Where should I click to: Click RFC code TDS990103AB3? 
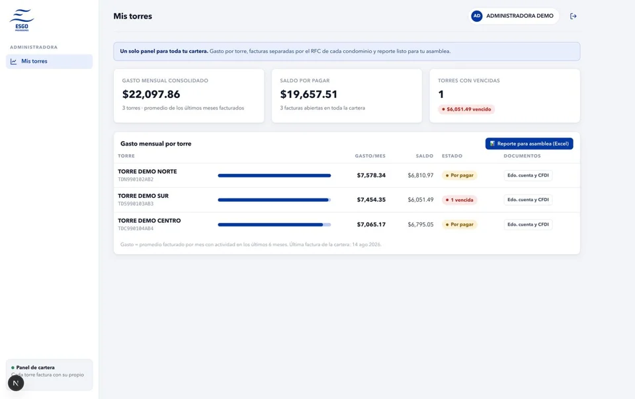point(136,204)
